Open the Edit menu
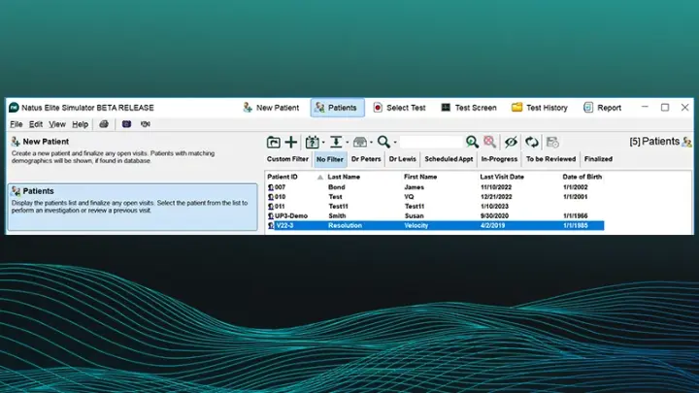Screen dimensions: 699x393 click(x=36, y=124)
